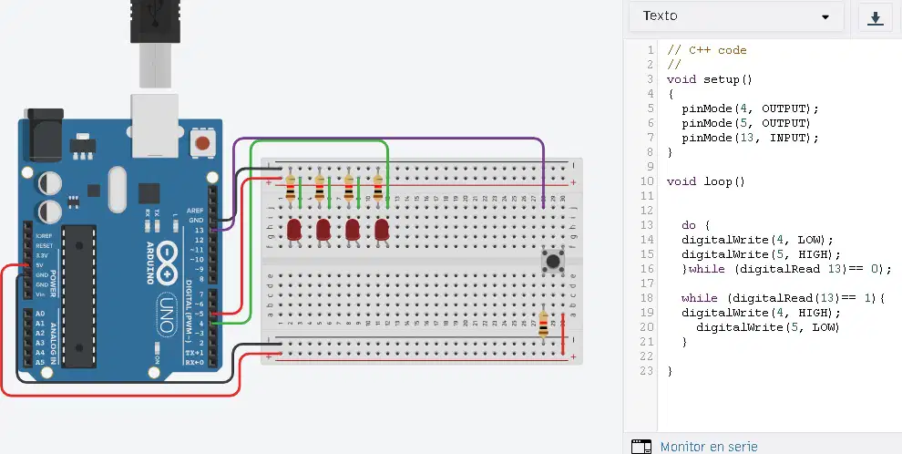Image resolution: width=902 pixels, height=454 pixels.
Task: Click code line 'do {'
Action: pyautogui.click(x=695, y=225)
